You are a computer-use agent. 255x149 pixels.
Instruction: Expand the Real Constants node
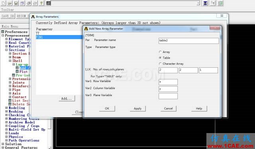[6, 43]
